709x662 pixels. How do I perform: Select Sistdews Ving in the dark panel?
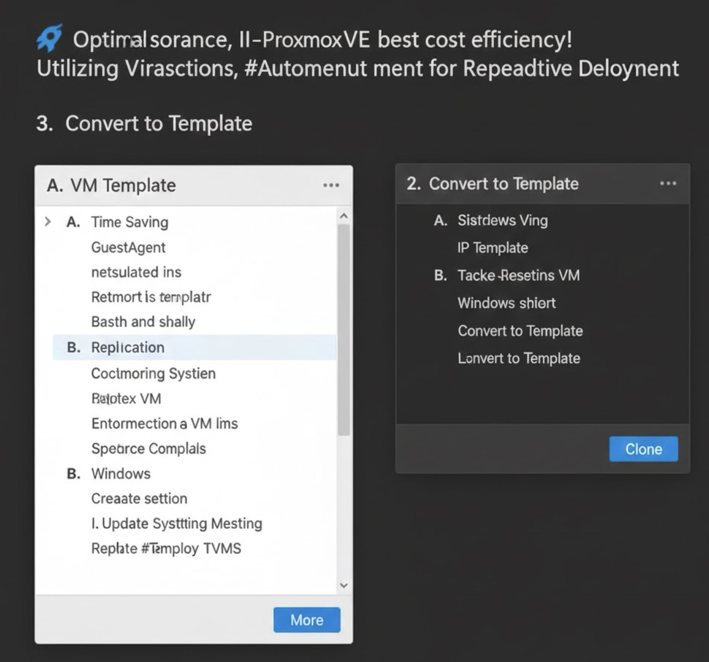pyautogui.click(x=502, y=220)
